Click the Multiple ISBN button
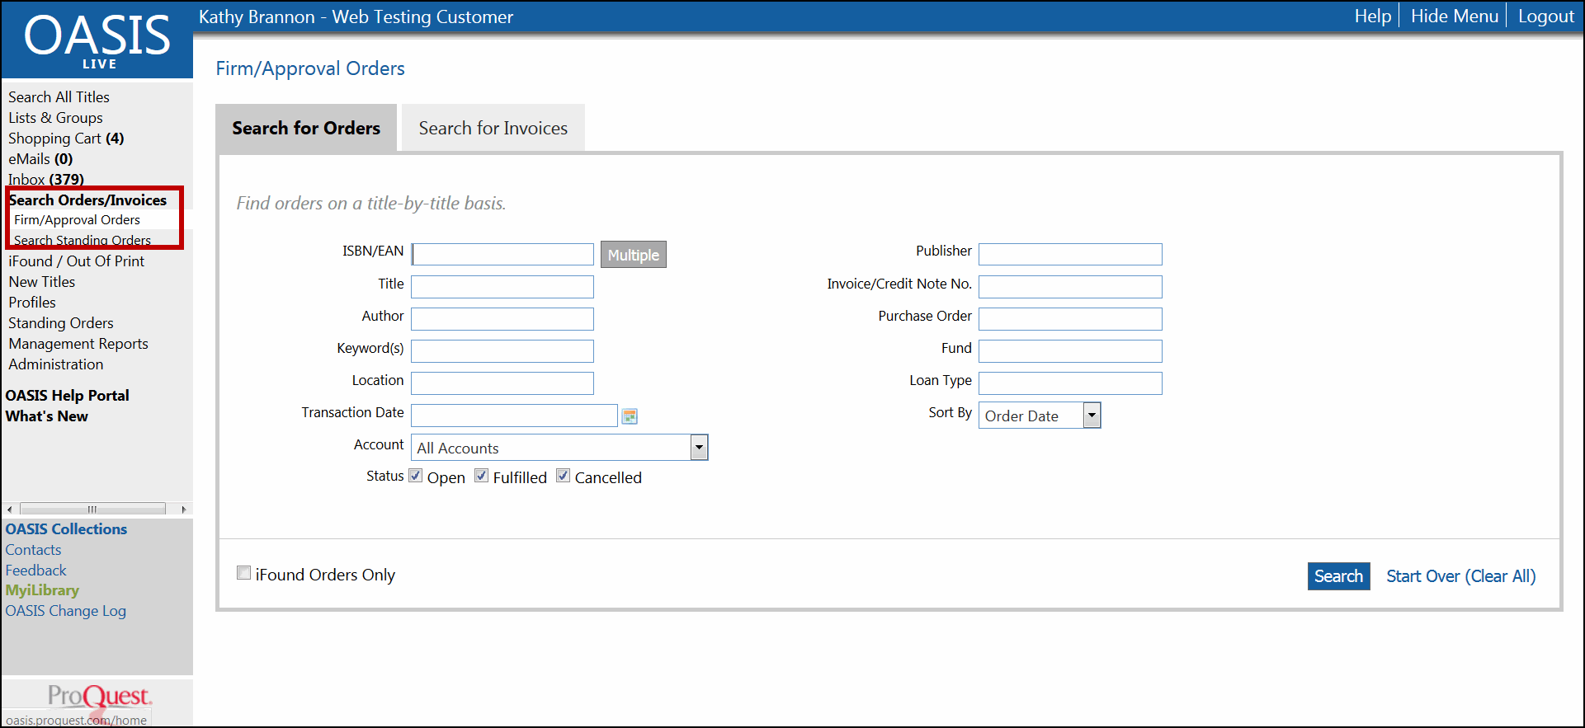The width and height of the screenshot is (1585, 728). coord(633,255)
